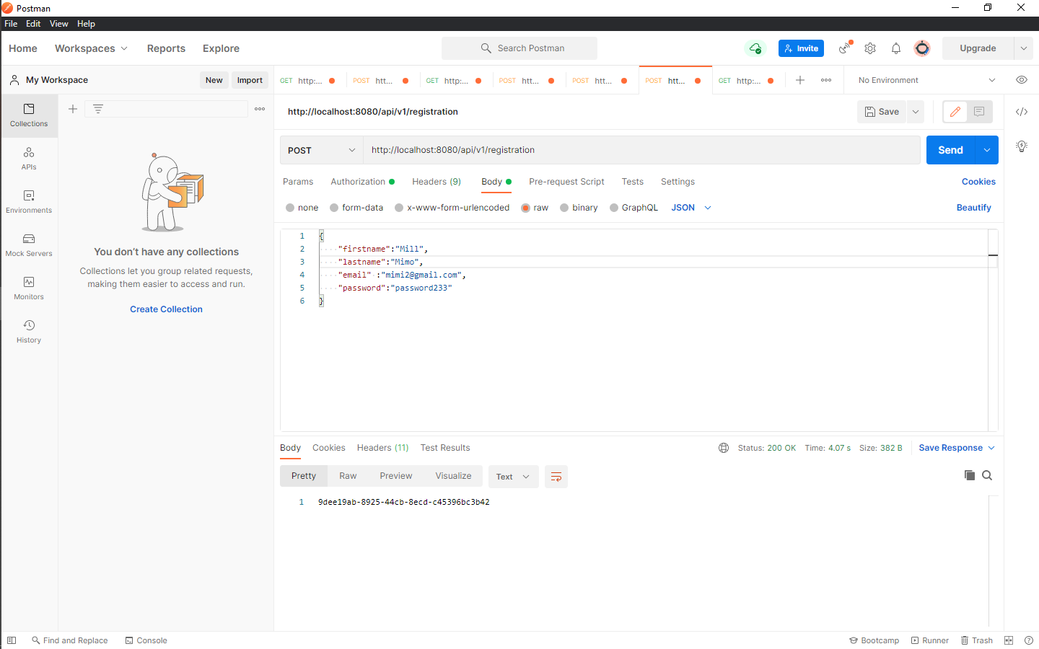
Task: Click the New button
Action: pyautogui.click(x=214, y=80)
